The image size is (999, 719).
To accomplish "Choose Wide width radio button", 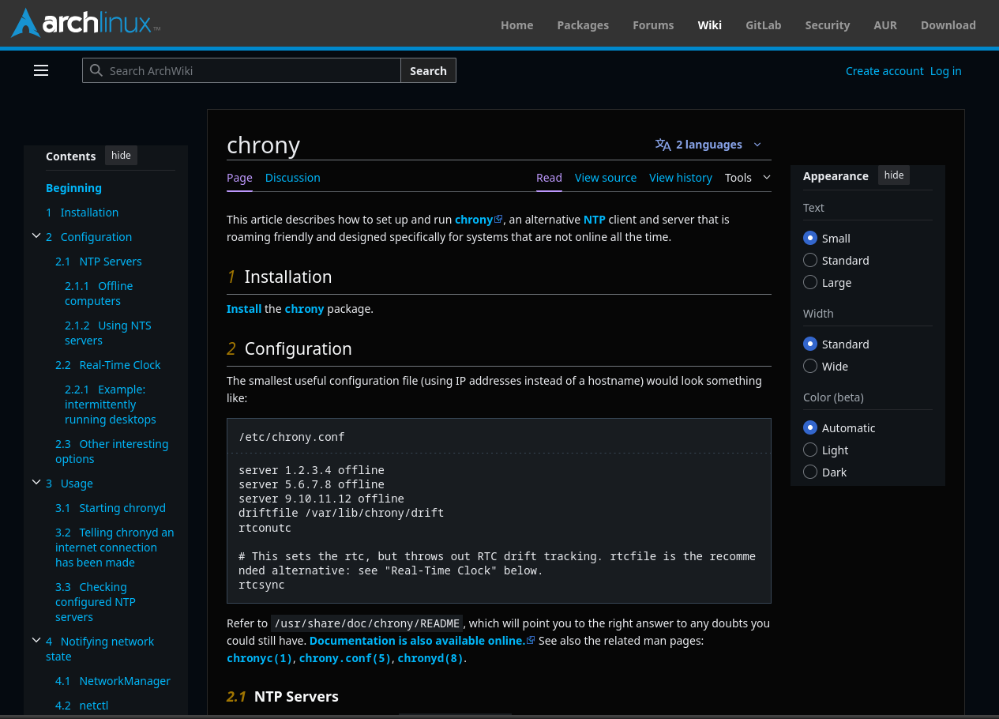I will click(809, 367).
